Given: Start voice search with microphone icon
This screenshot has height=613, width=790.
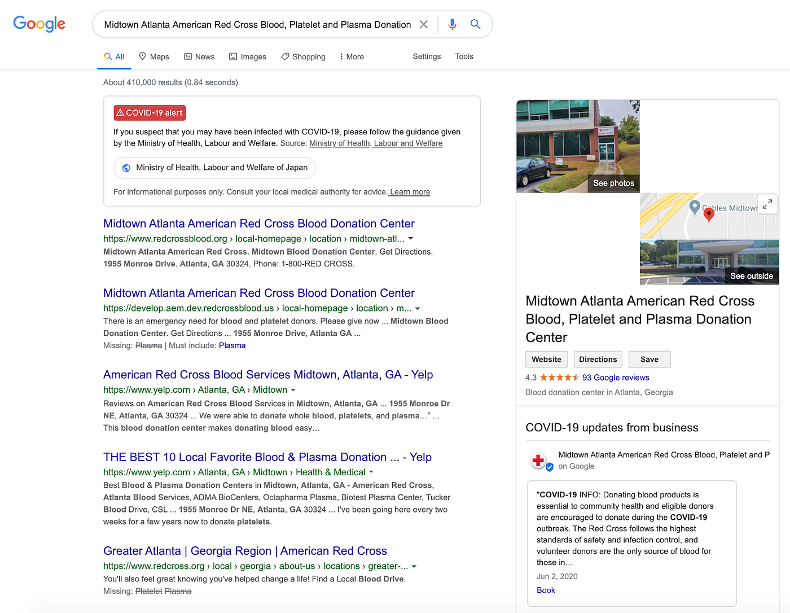Looking at the screenshot, I should [452, 24].
